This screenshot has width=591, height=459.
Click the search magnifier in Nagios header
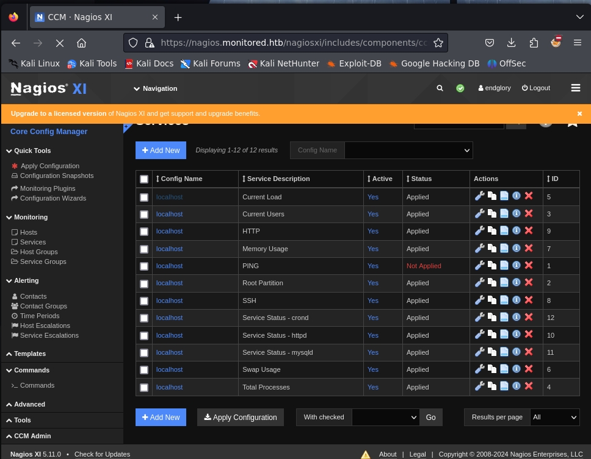(x=440, y=88)
